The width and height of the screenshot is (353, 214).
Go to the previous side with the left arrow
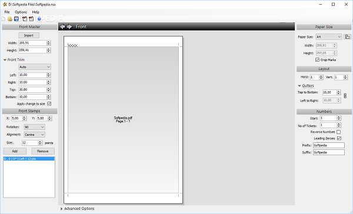[x=62, y=26]
